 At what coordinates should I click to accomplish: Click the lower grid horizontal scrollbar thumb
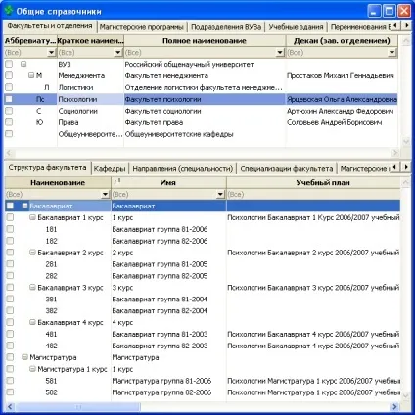pyautogui.click(x=78, y=406)
